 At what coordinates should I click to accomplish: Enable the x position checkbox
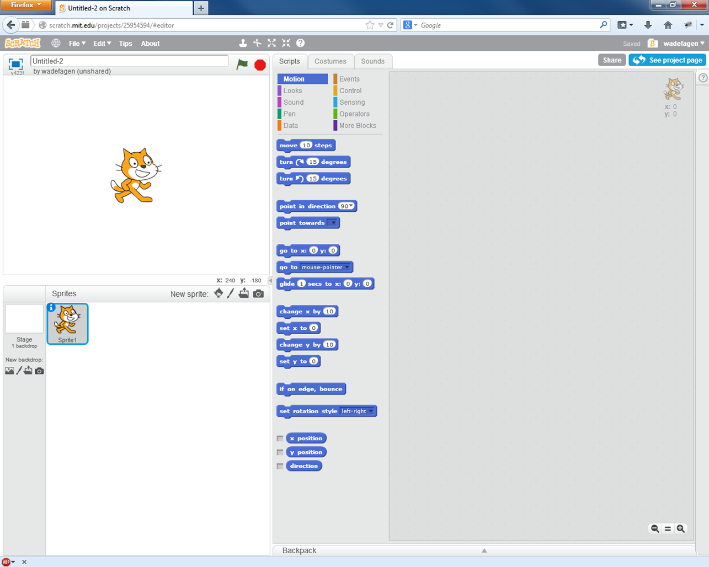tap(280, 438)
